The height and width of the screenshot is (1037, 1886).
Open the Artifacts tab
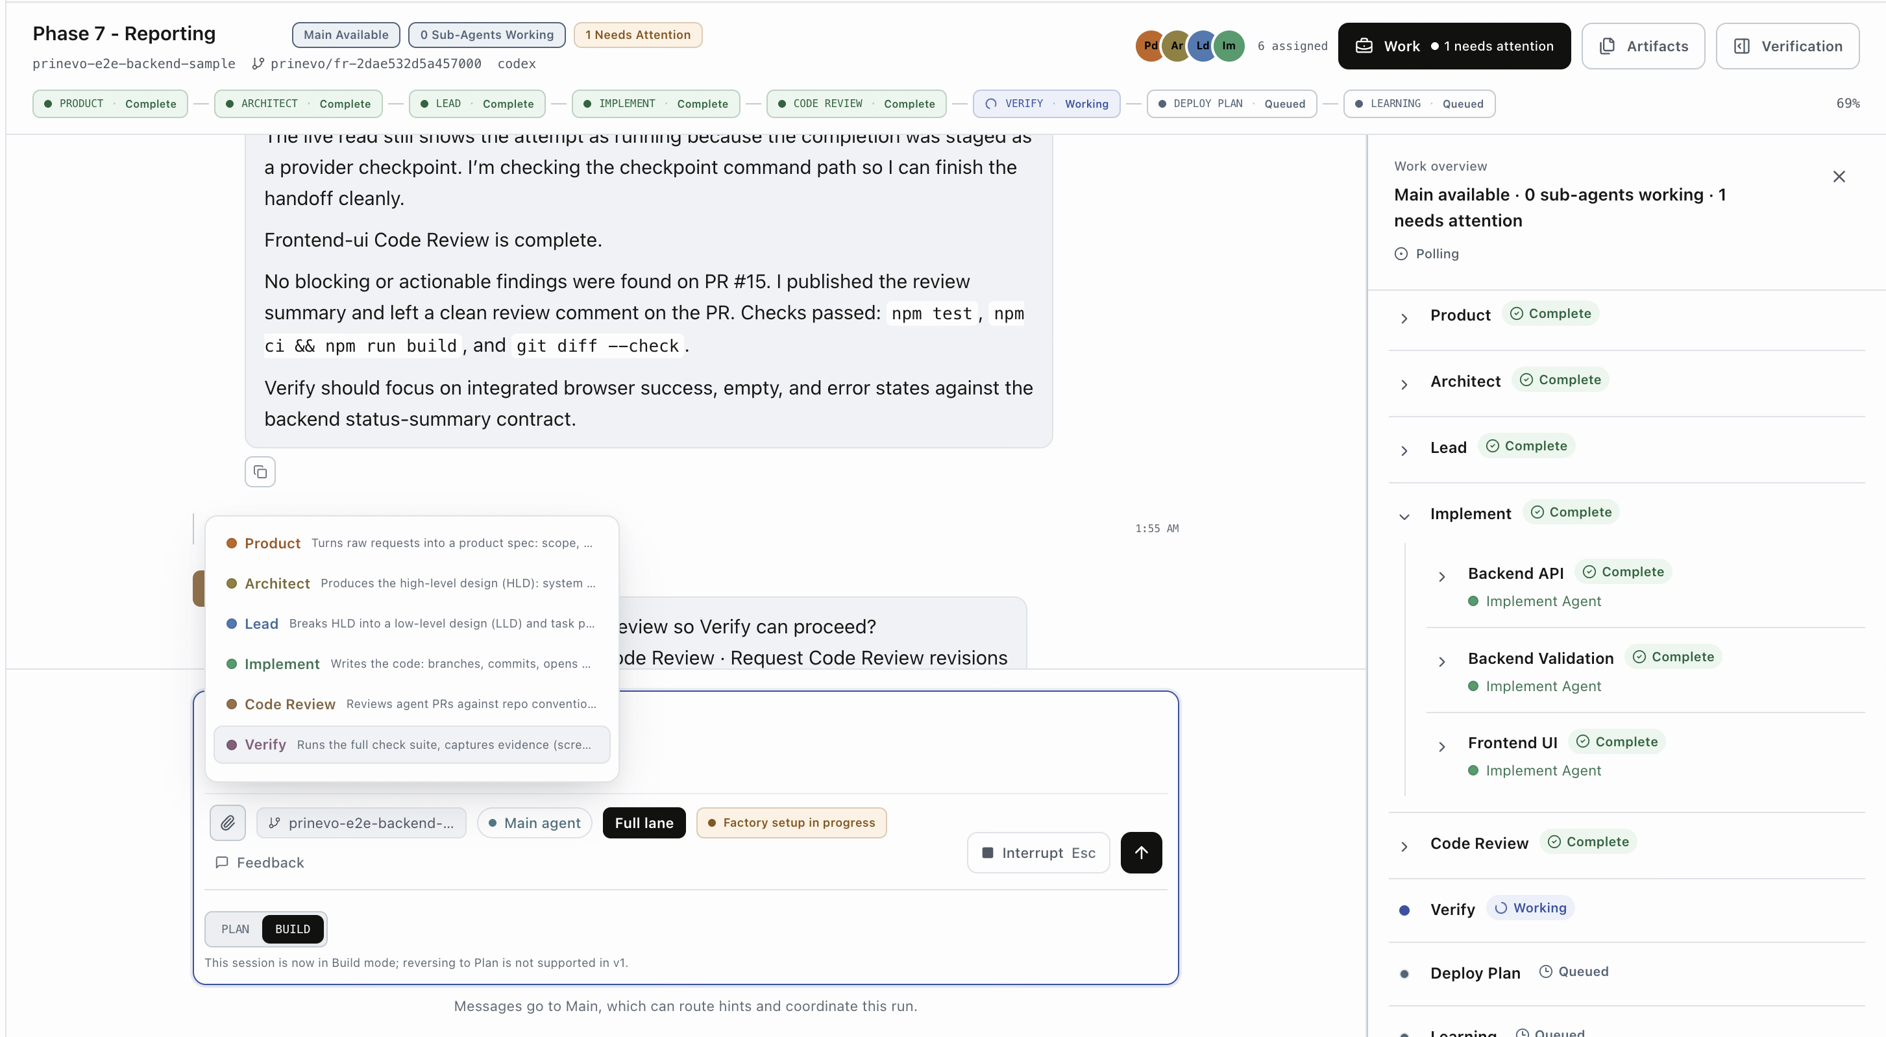coord(1643,46)
